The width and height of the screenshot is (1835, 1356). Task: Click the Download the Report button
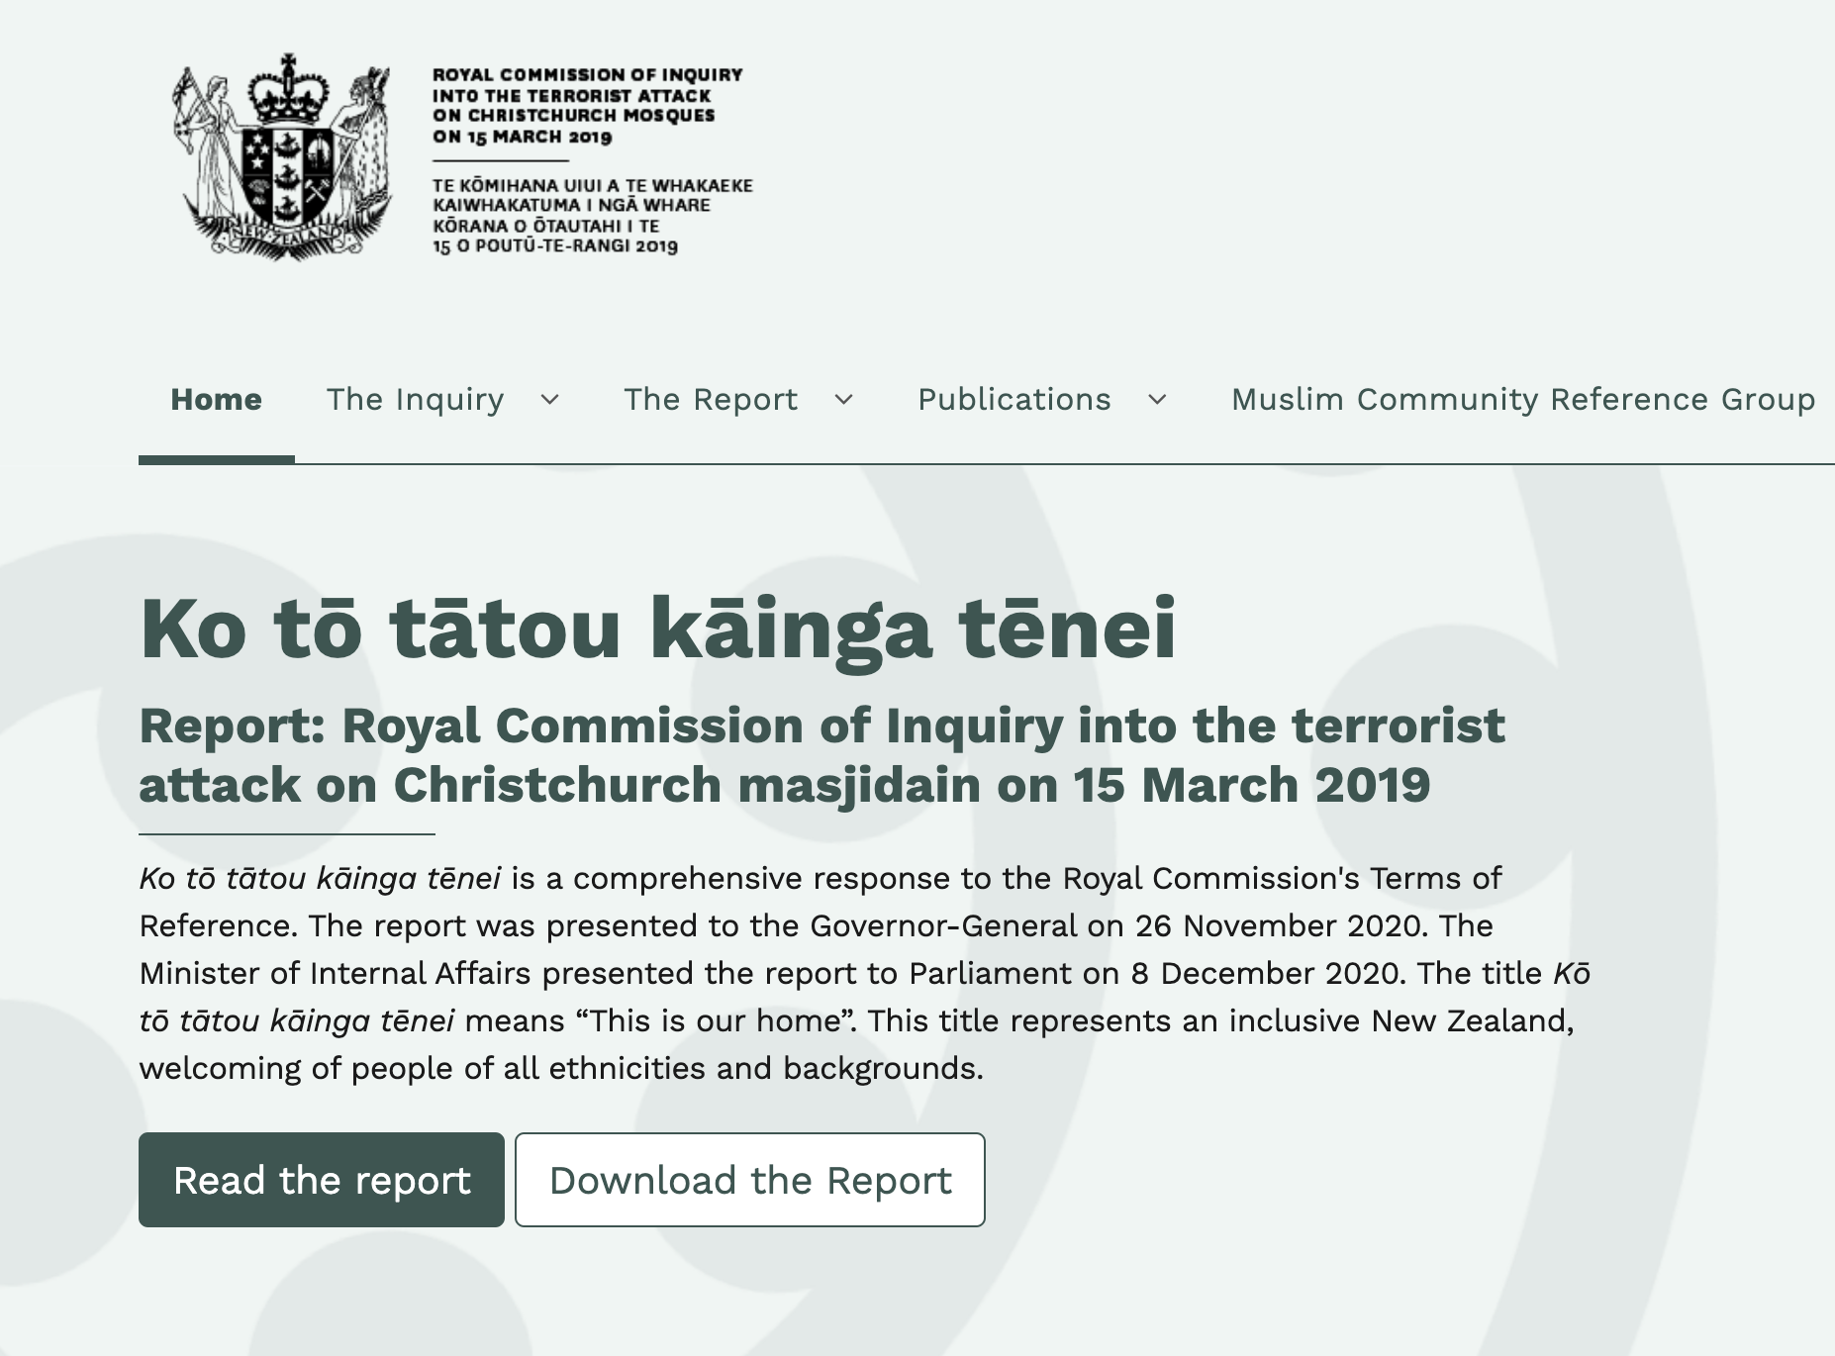pos(750,1180)
